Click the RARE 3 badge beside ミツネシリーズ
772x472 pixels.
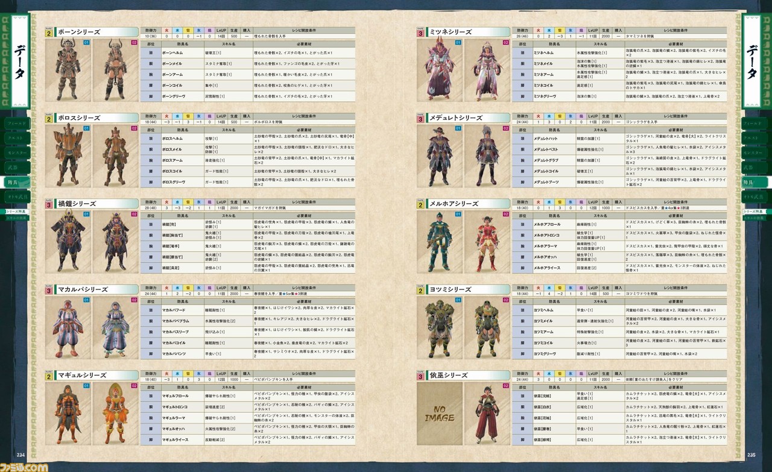pyautogui.click(x=420, y=32)
